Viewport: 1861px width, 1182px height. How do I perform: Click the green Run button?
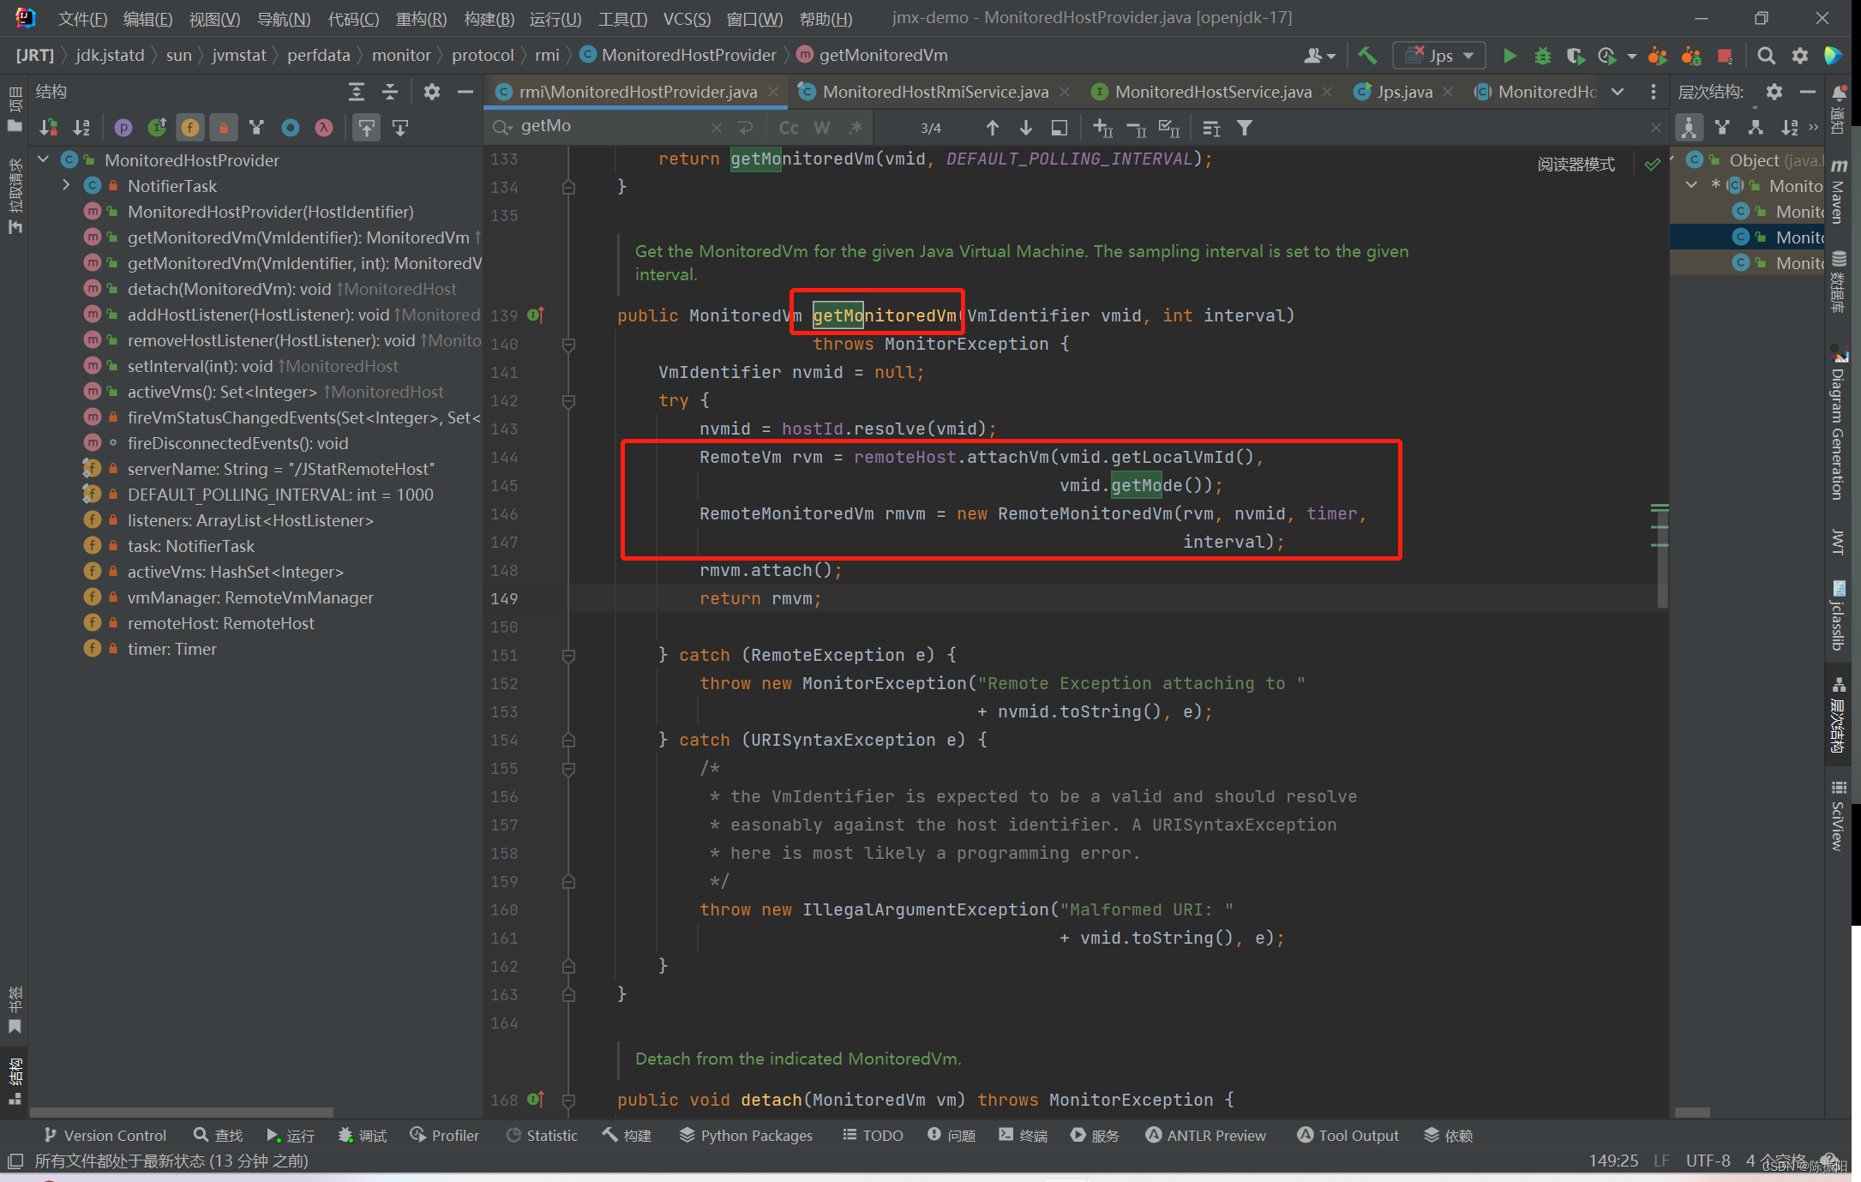(1510, 56)
